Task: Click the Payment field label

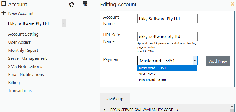Action: 112,59
